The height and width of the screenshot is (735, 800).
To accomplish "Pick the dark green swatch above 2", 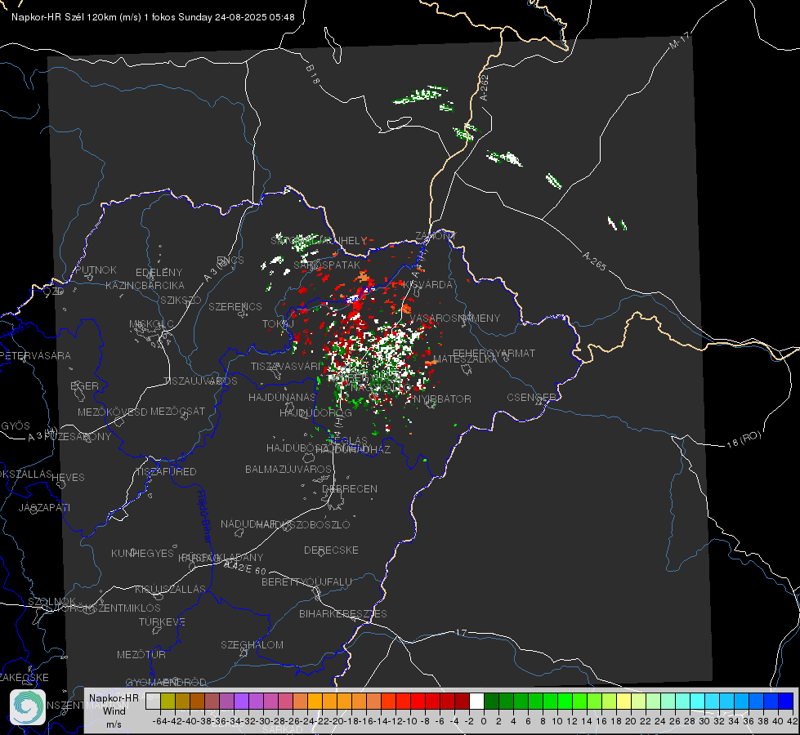I will coord(491,701).
